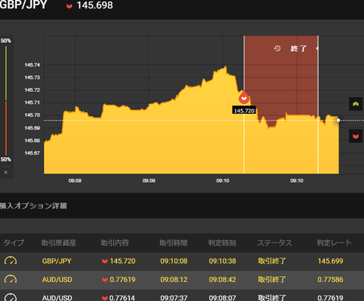Click the 145.74 price axis label
The image size is (364, 301).
point(32,65)
